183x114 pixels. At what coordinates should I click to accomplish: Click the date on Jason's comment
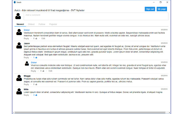(164, 43)
